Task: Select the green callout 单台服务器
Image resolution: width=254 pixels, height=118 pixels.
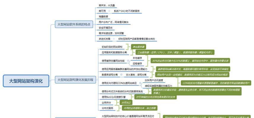Action: coord(138,47)
